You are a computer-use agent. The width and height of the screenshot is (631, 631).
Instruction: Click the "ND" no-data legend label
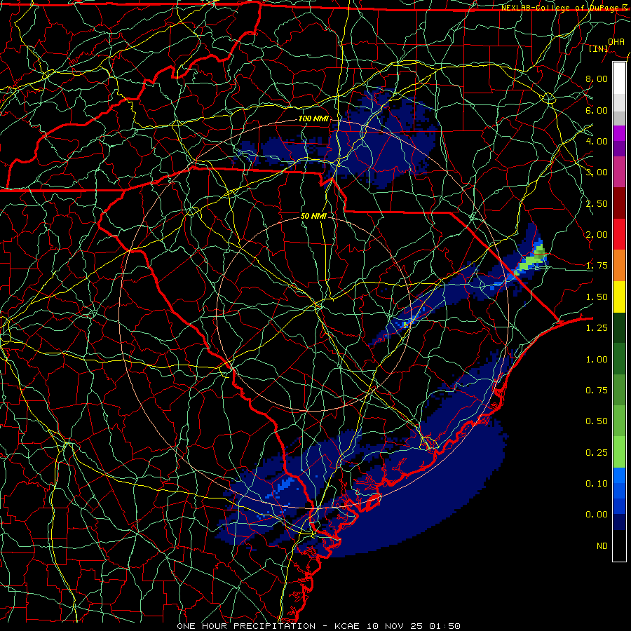(602, 546)
